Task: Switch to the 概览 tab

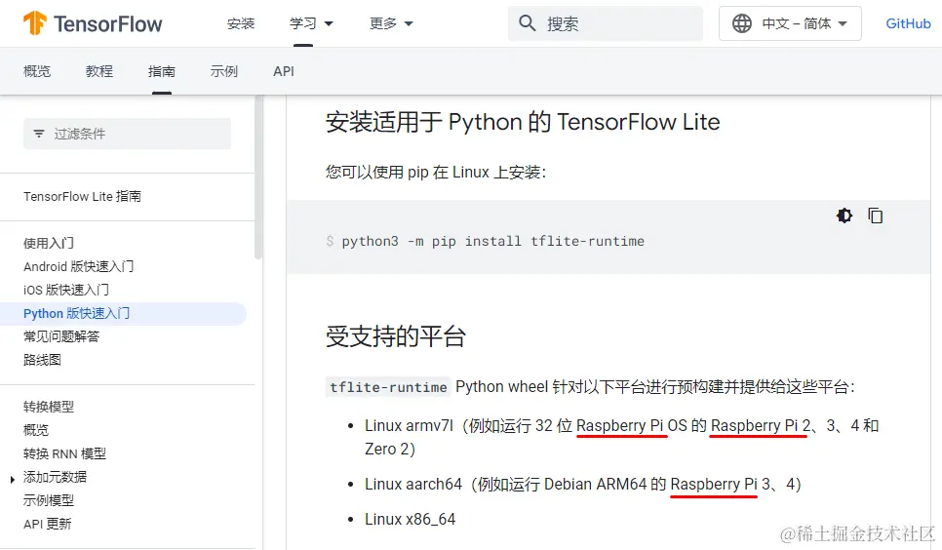Action: (x=37, y=71)
